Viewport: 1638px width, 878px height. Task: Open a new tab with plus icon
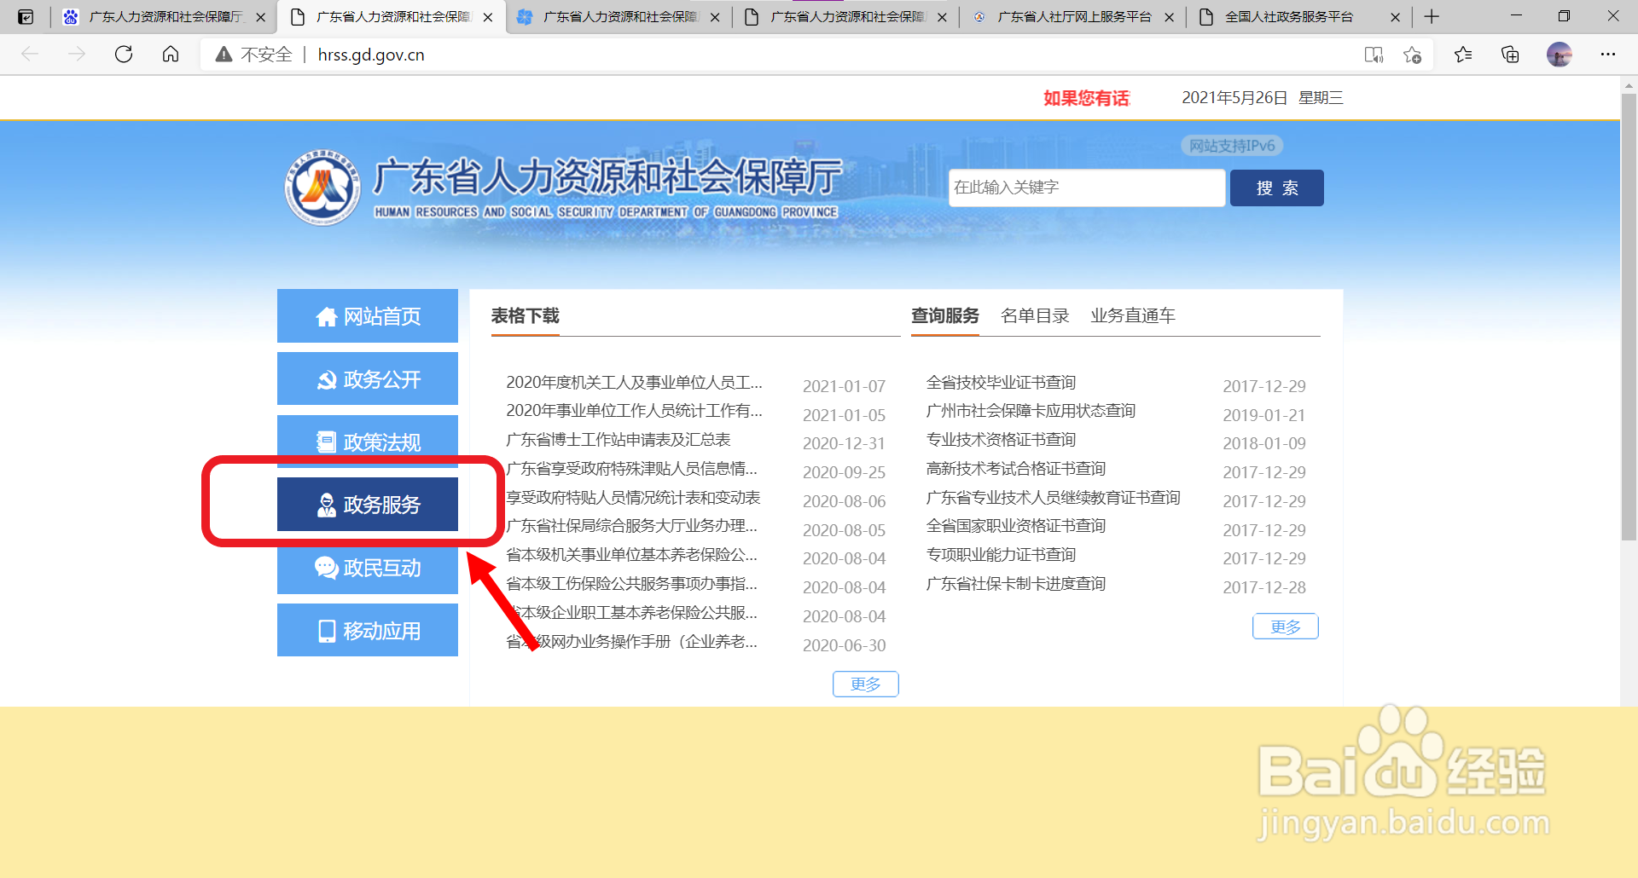(1432, 16)
